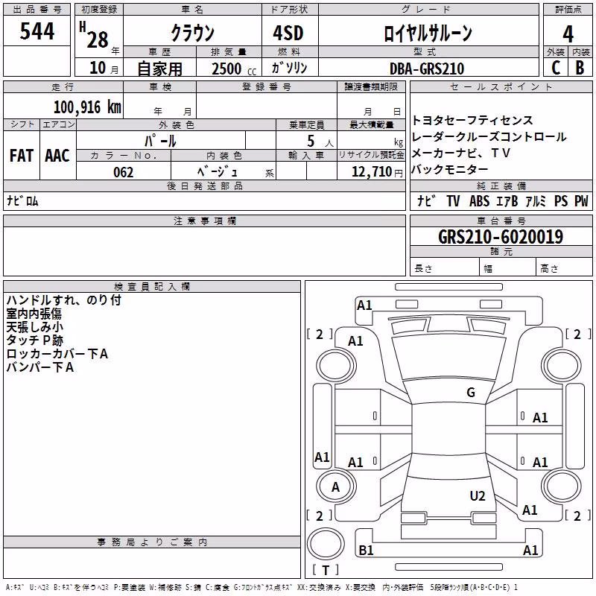Image resolution: width=596 pixels, height=596 pixels.
Task: Click the door type 4SD
Action: (288, 33)
